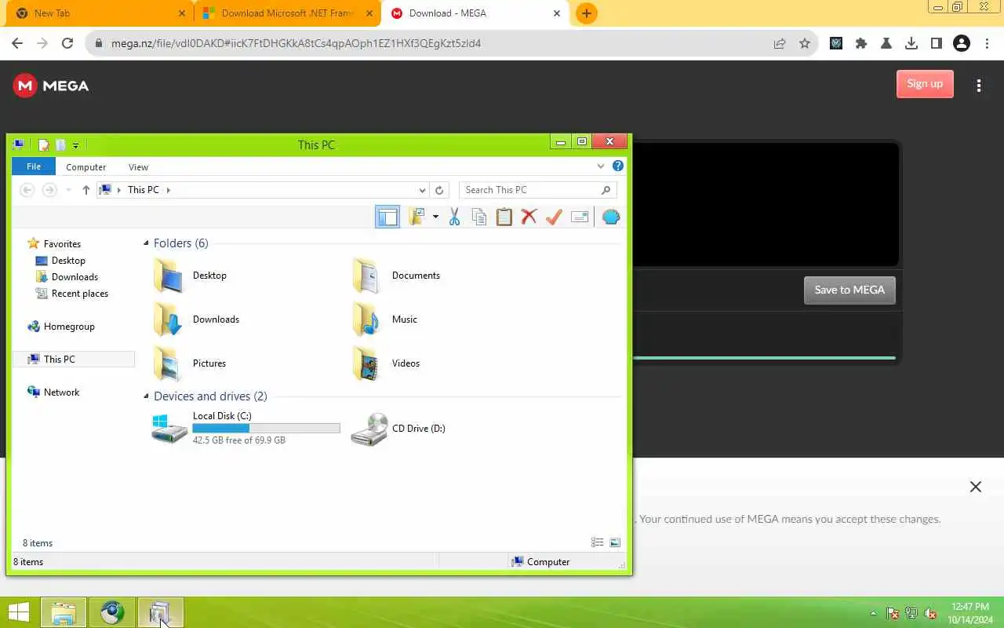The image size is (1004, 628).
Task: Open the recent locations dropdown arrow
Action: 69,190
